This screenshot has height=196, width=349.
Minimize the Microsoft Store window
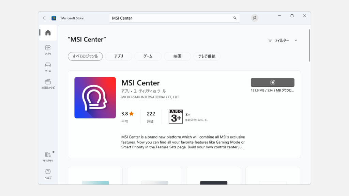pos(279,16)
